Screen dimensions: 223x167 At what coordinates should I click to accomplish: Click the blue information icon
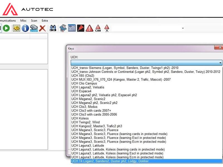coord(25,28)
